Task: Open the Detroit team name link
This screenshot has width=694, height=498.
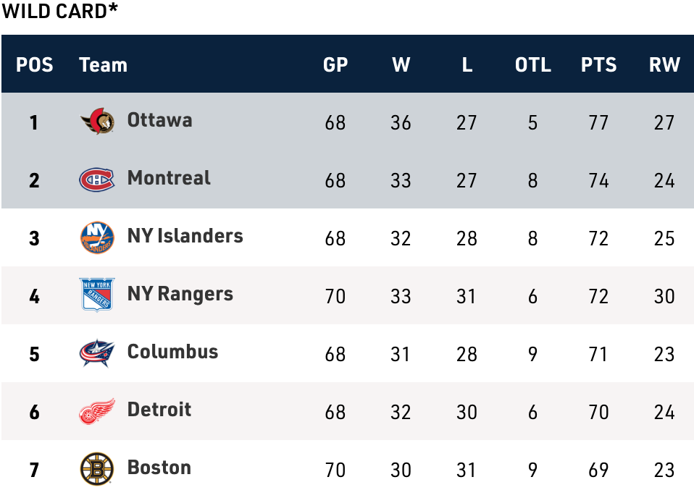Action: (159, 409)
